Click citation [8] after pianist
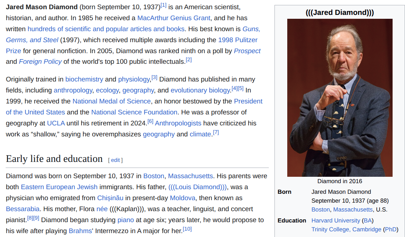Image resolution: width=405 pixels, height=237 pixels. point(30,218)
